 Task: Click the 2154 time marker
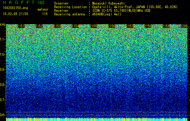(75, 26)
